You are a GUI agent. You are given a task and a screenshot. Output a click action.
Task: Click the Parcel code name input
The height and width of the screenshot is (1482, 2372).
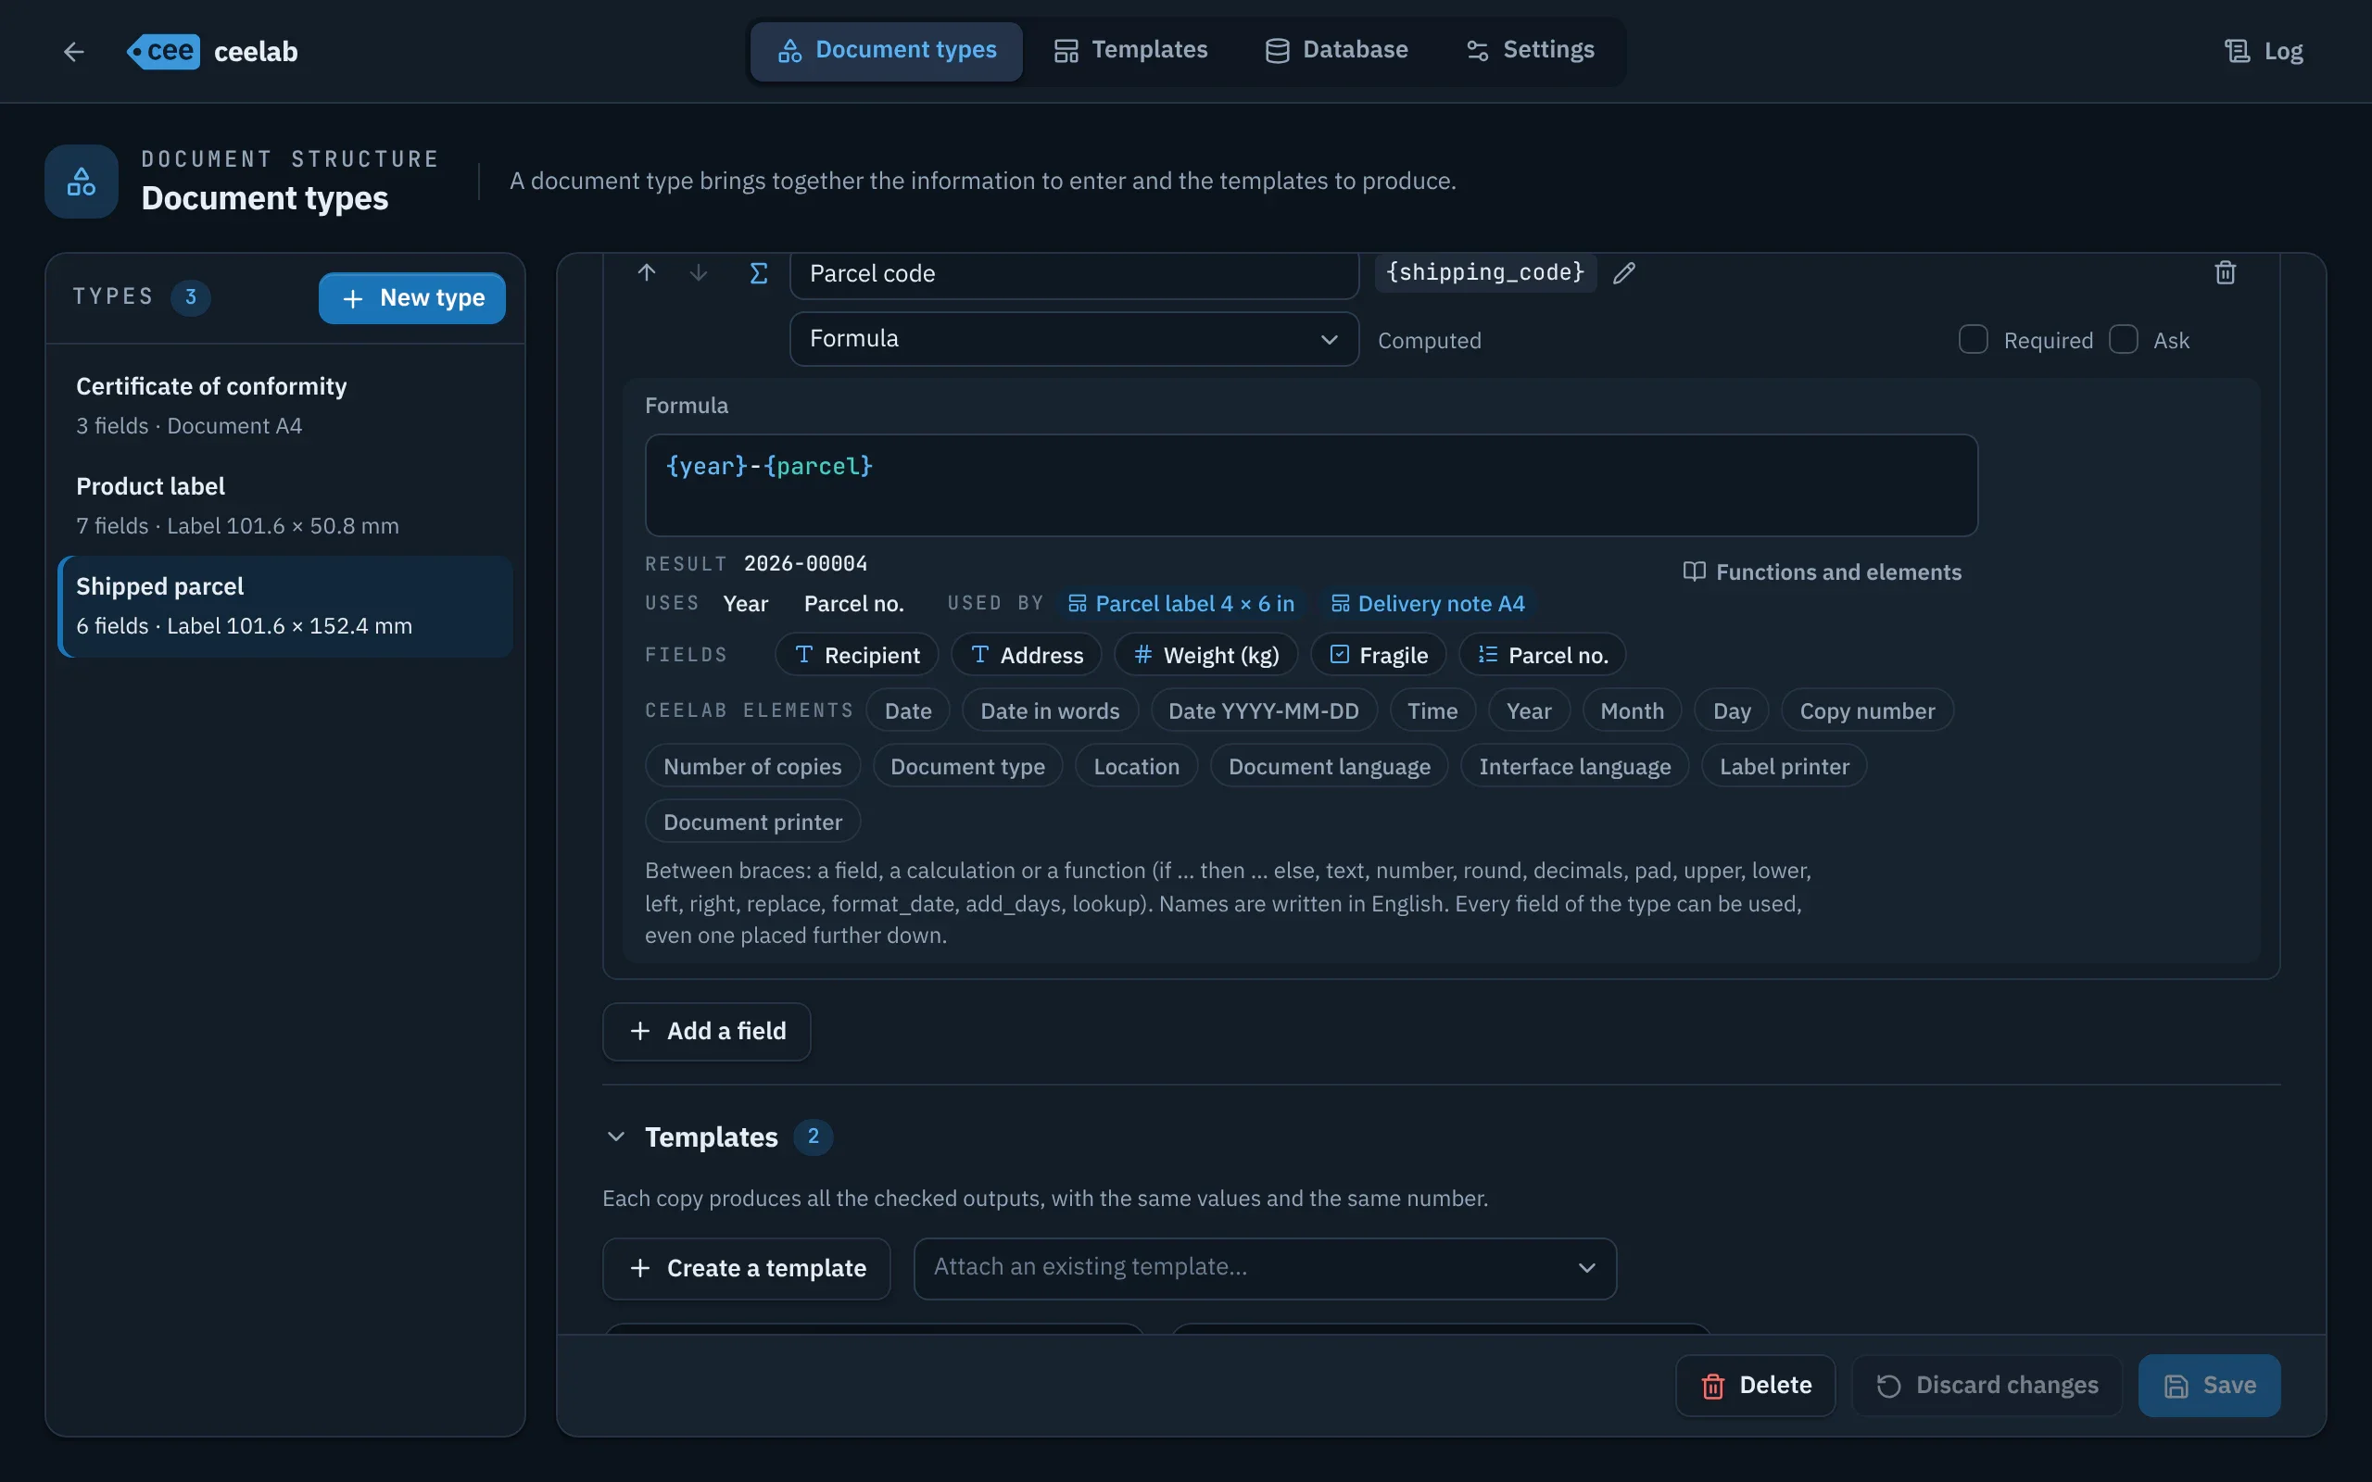(1074, 273)
